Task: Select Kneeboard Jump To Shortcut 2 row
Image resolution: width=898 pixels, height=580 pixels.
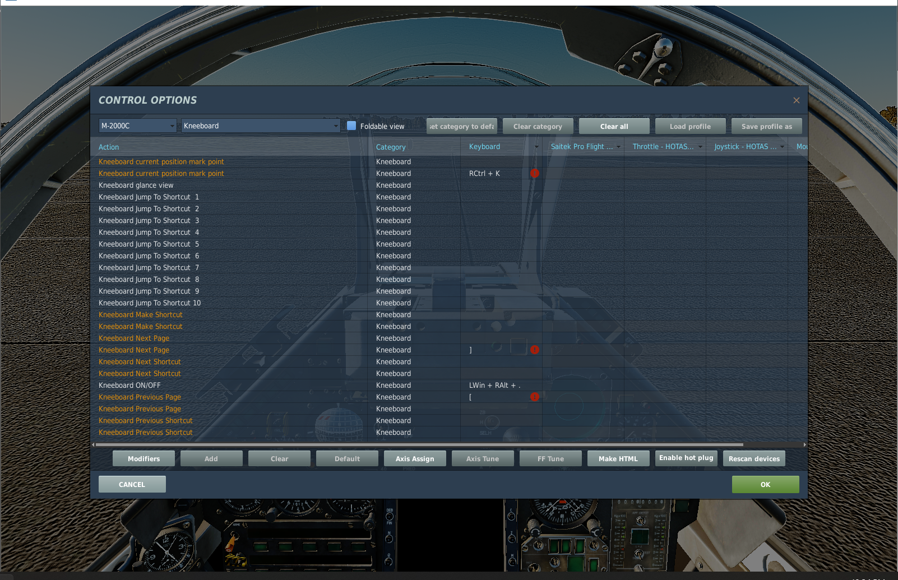Action: pos(448,209)
